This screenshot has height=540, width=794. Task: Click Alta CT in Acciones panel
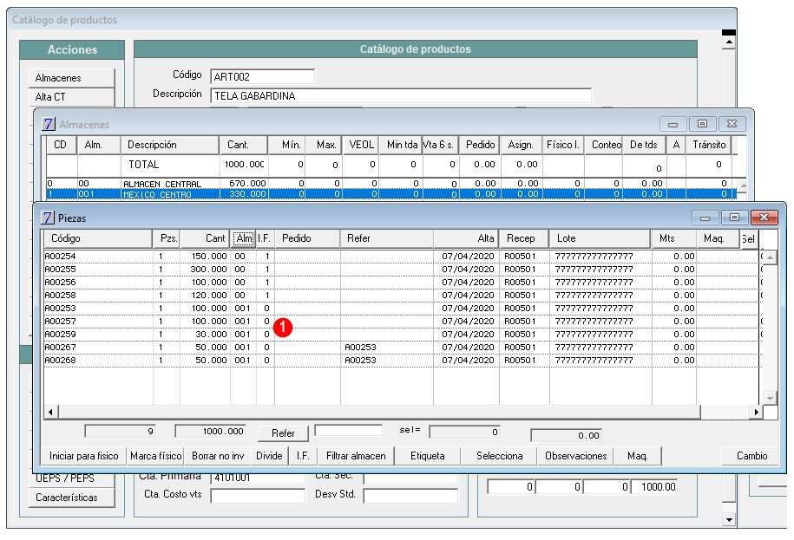(x=71, y=97)
